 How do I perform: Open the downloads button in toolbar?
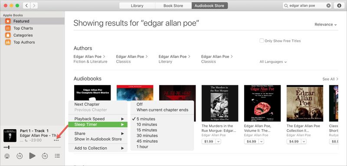(339, 6)
